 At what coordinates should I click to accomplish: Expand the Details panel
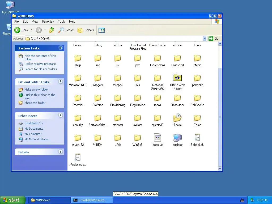pos(61,152)
